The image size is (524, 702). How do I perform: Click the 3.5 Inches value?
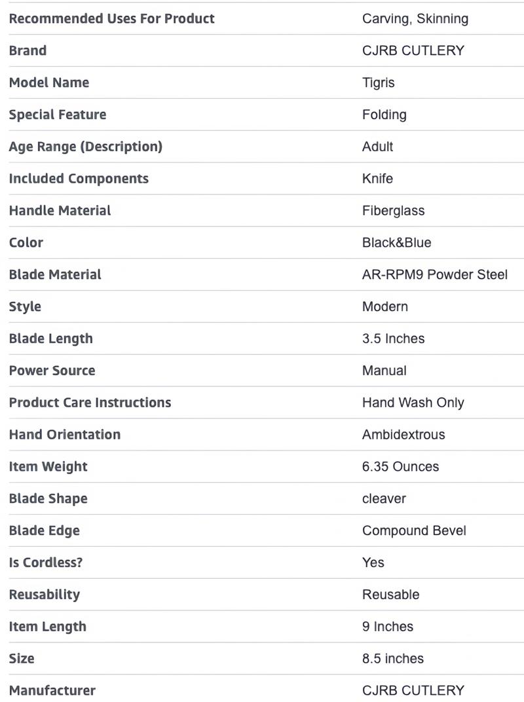click(393, 339)
